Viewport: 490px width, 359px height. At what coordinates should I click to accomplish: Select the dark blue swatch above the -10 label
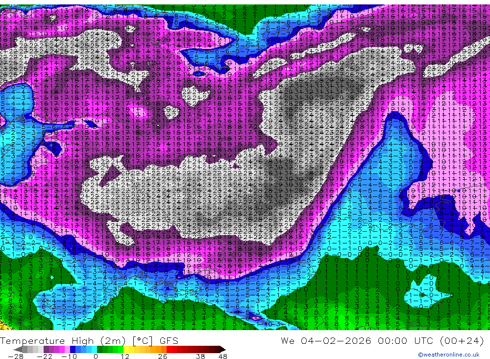pos(73,350)
